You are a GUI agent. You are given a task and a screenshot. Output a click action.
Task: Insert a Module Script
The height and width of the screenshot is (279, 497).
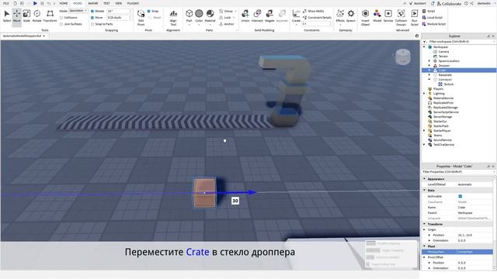[x=434, y=24]
